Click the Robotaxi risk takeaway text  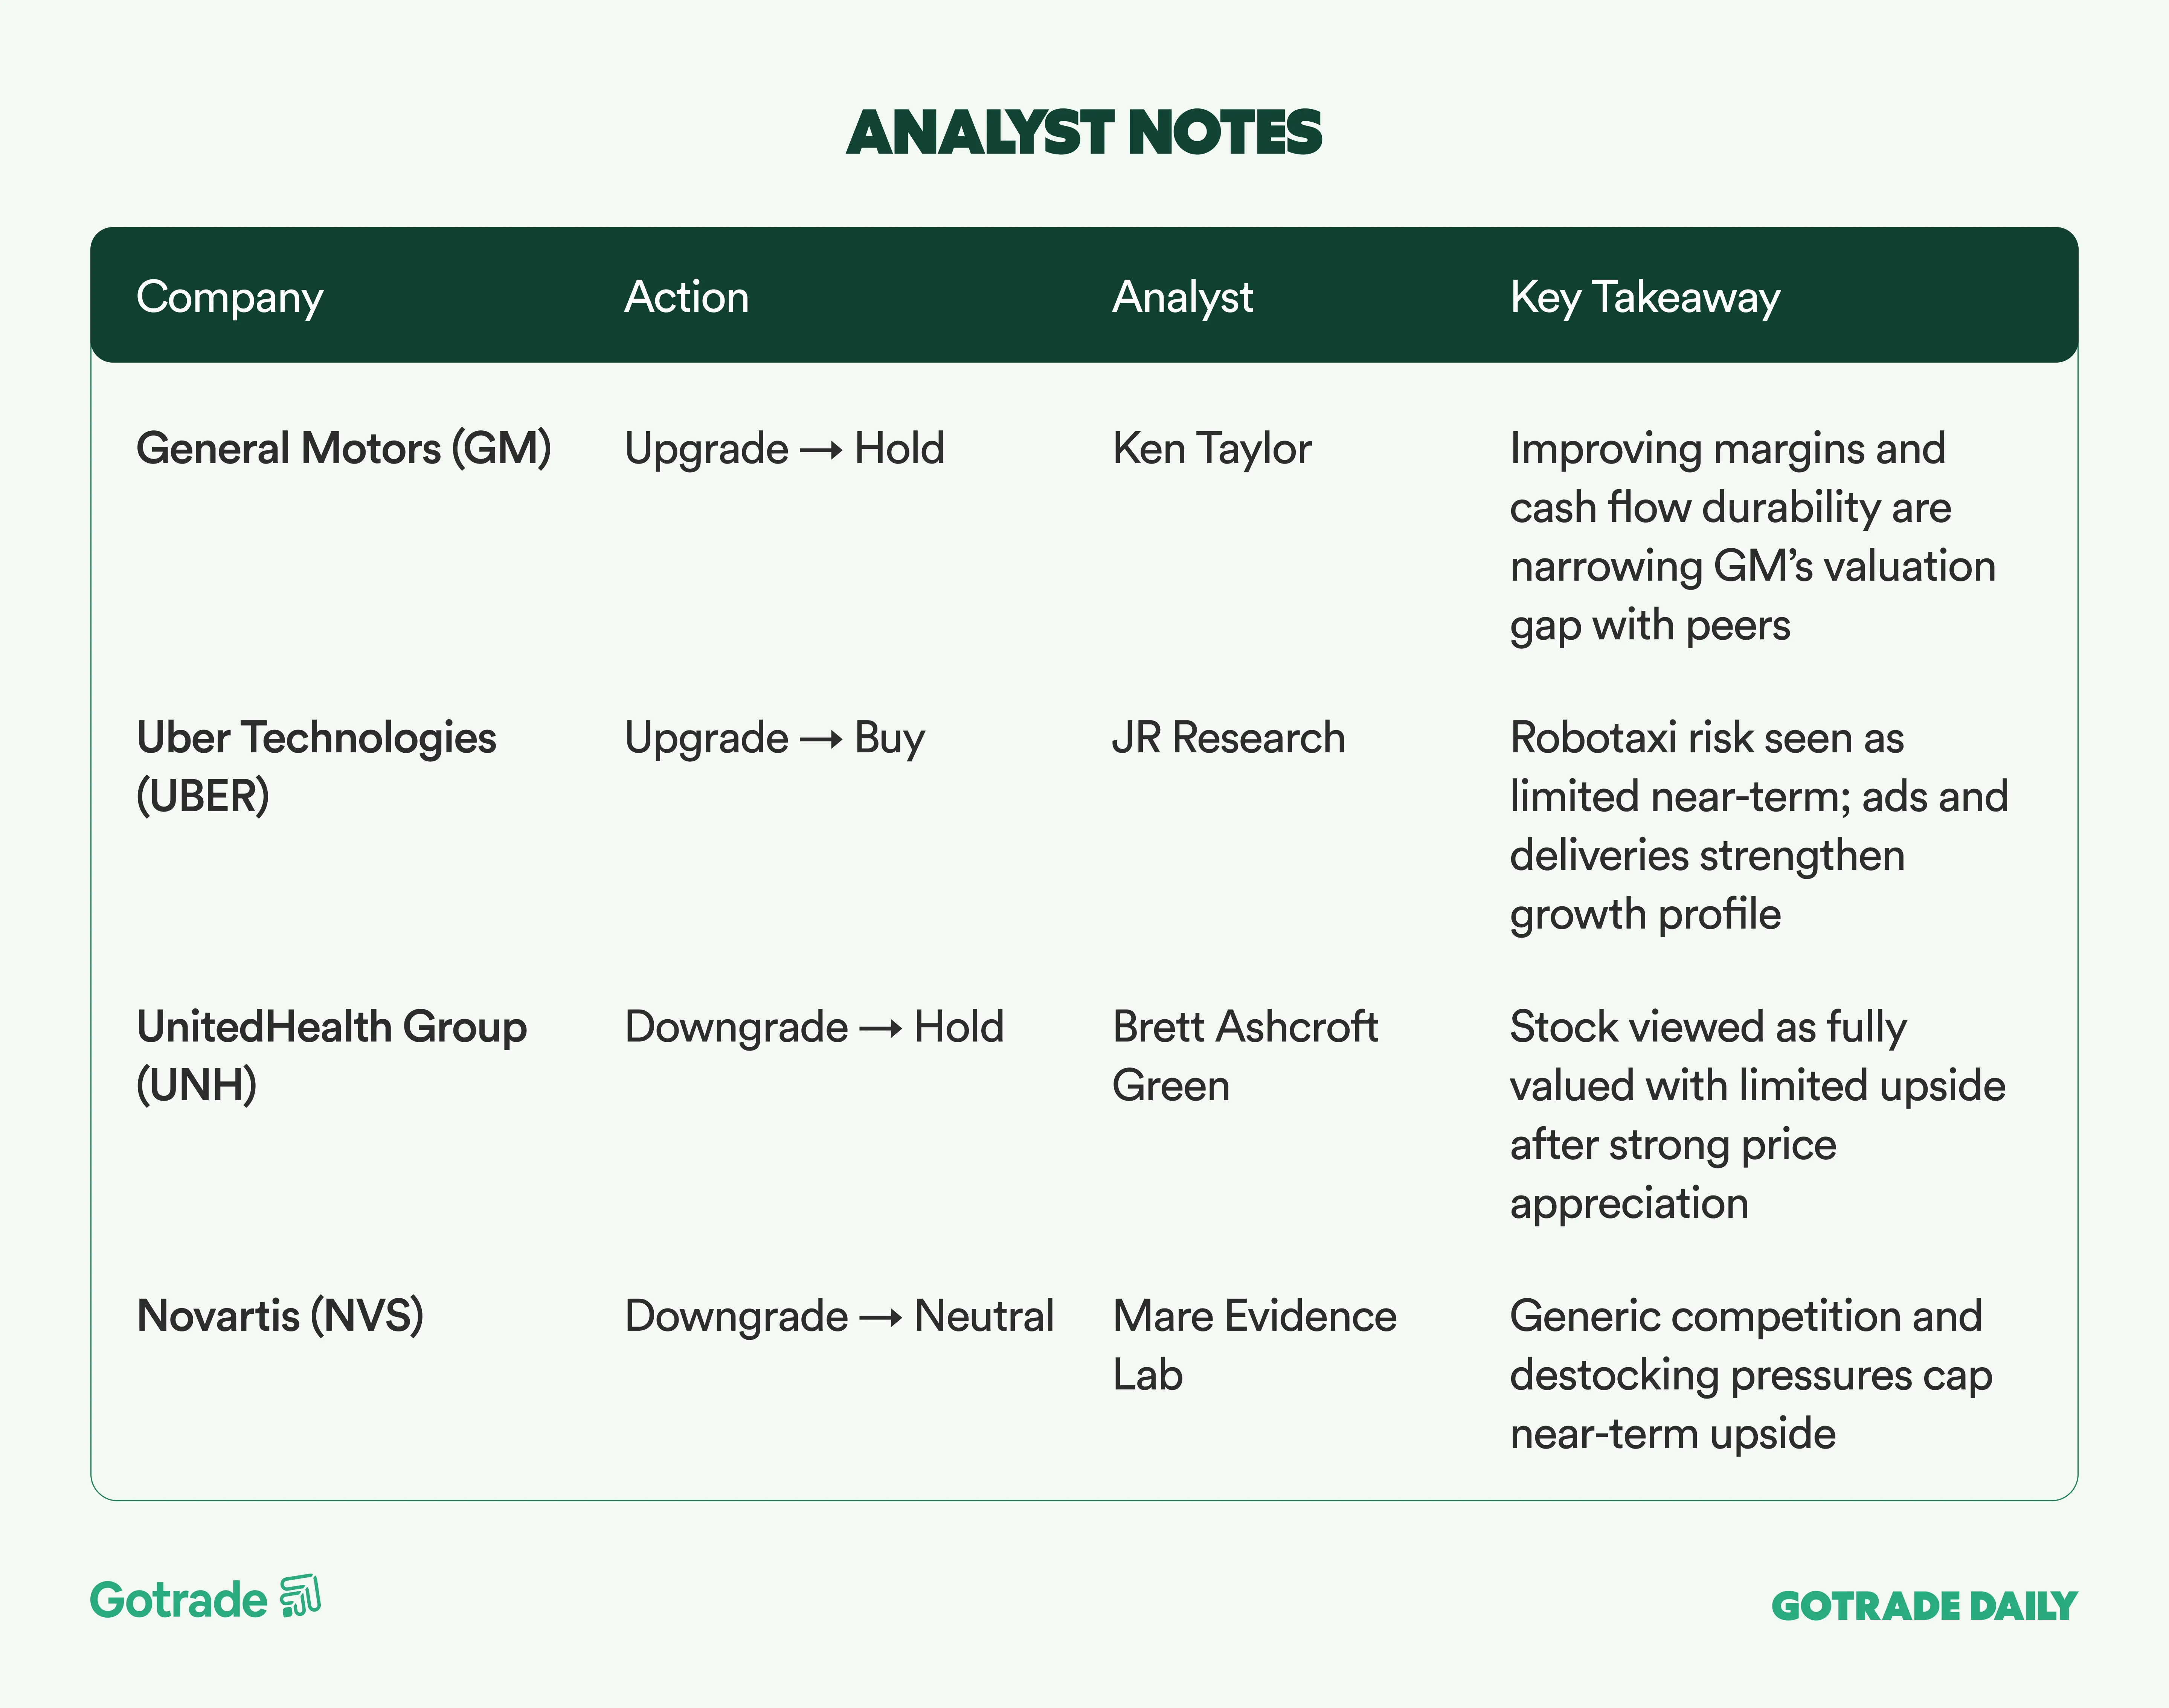(x=1758, y=825)
